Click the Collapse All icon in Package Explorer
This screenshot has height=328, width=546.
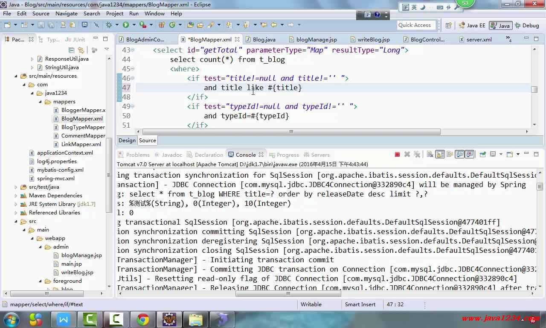tap(71, 50)
